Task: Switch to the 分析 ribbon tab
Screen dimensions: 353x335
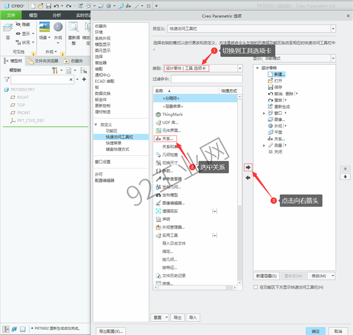Action: click(57, 15)
